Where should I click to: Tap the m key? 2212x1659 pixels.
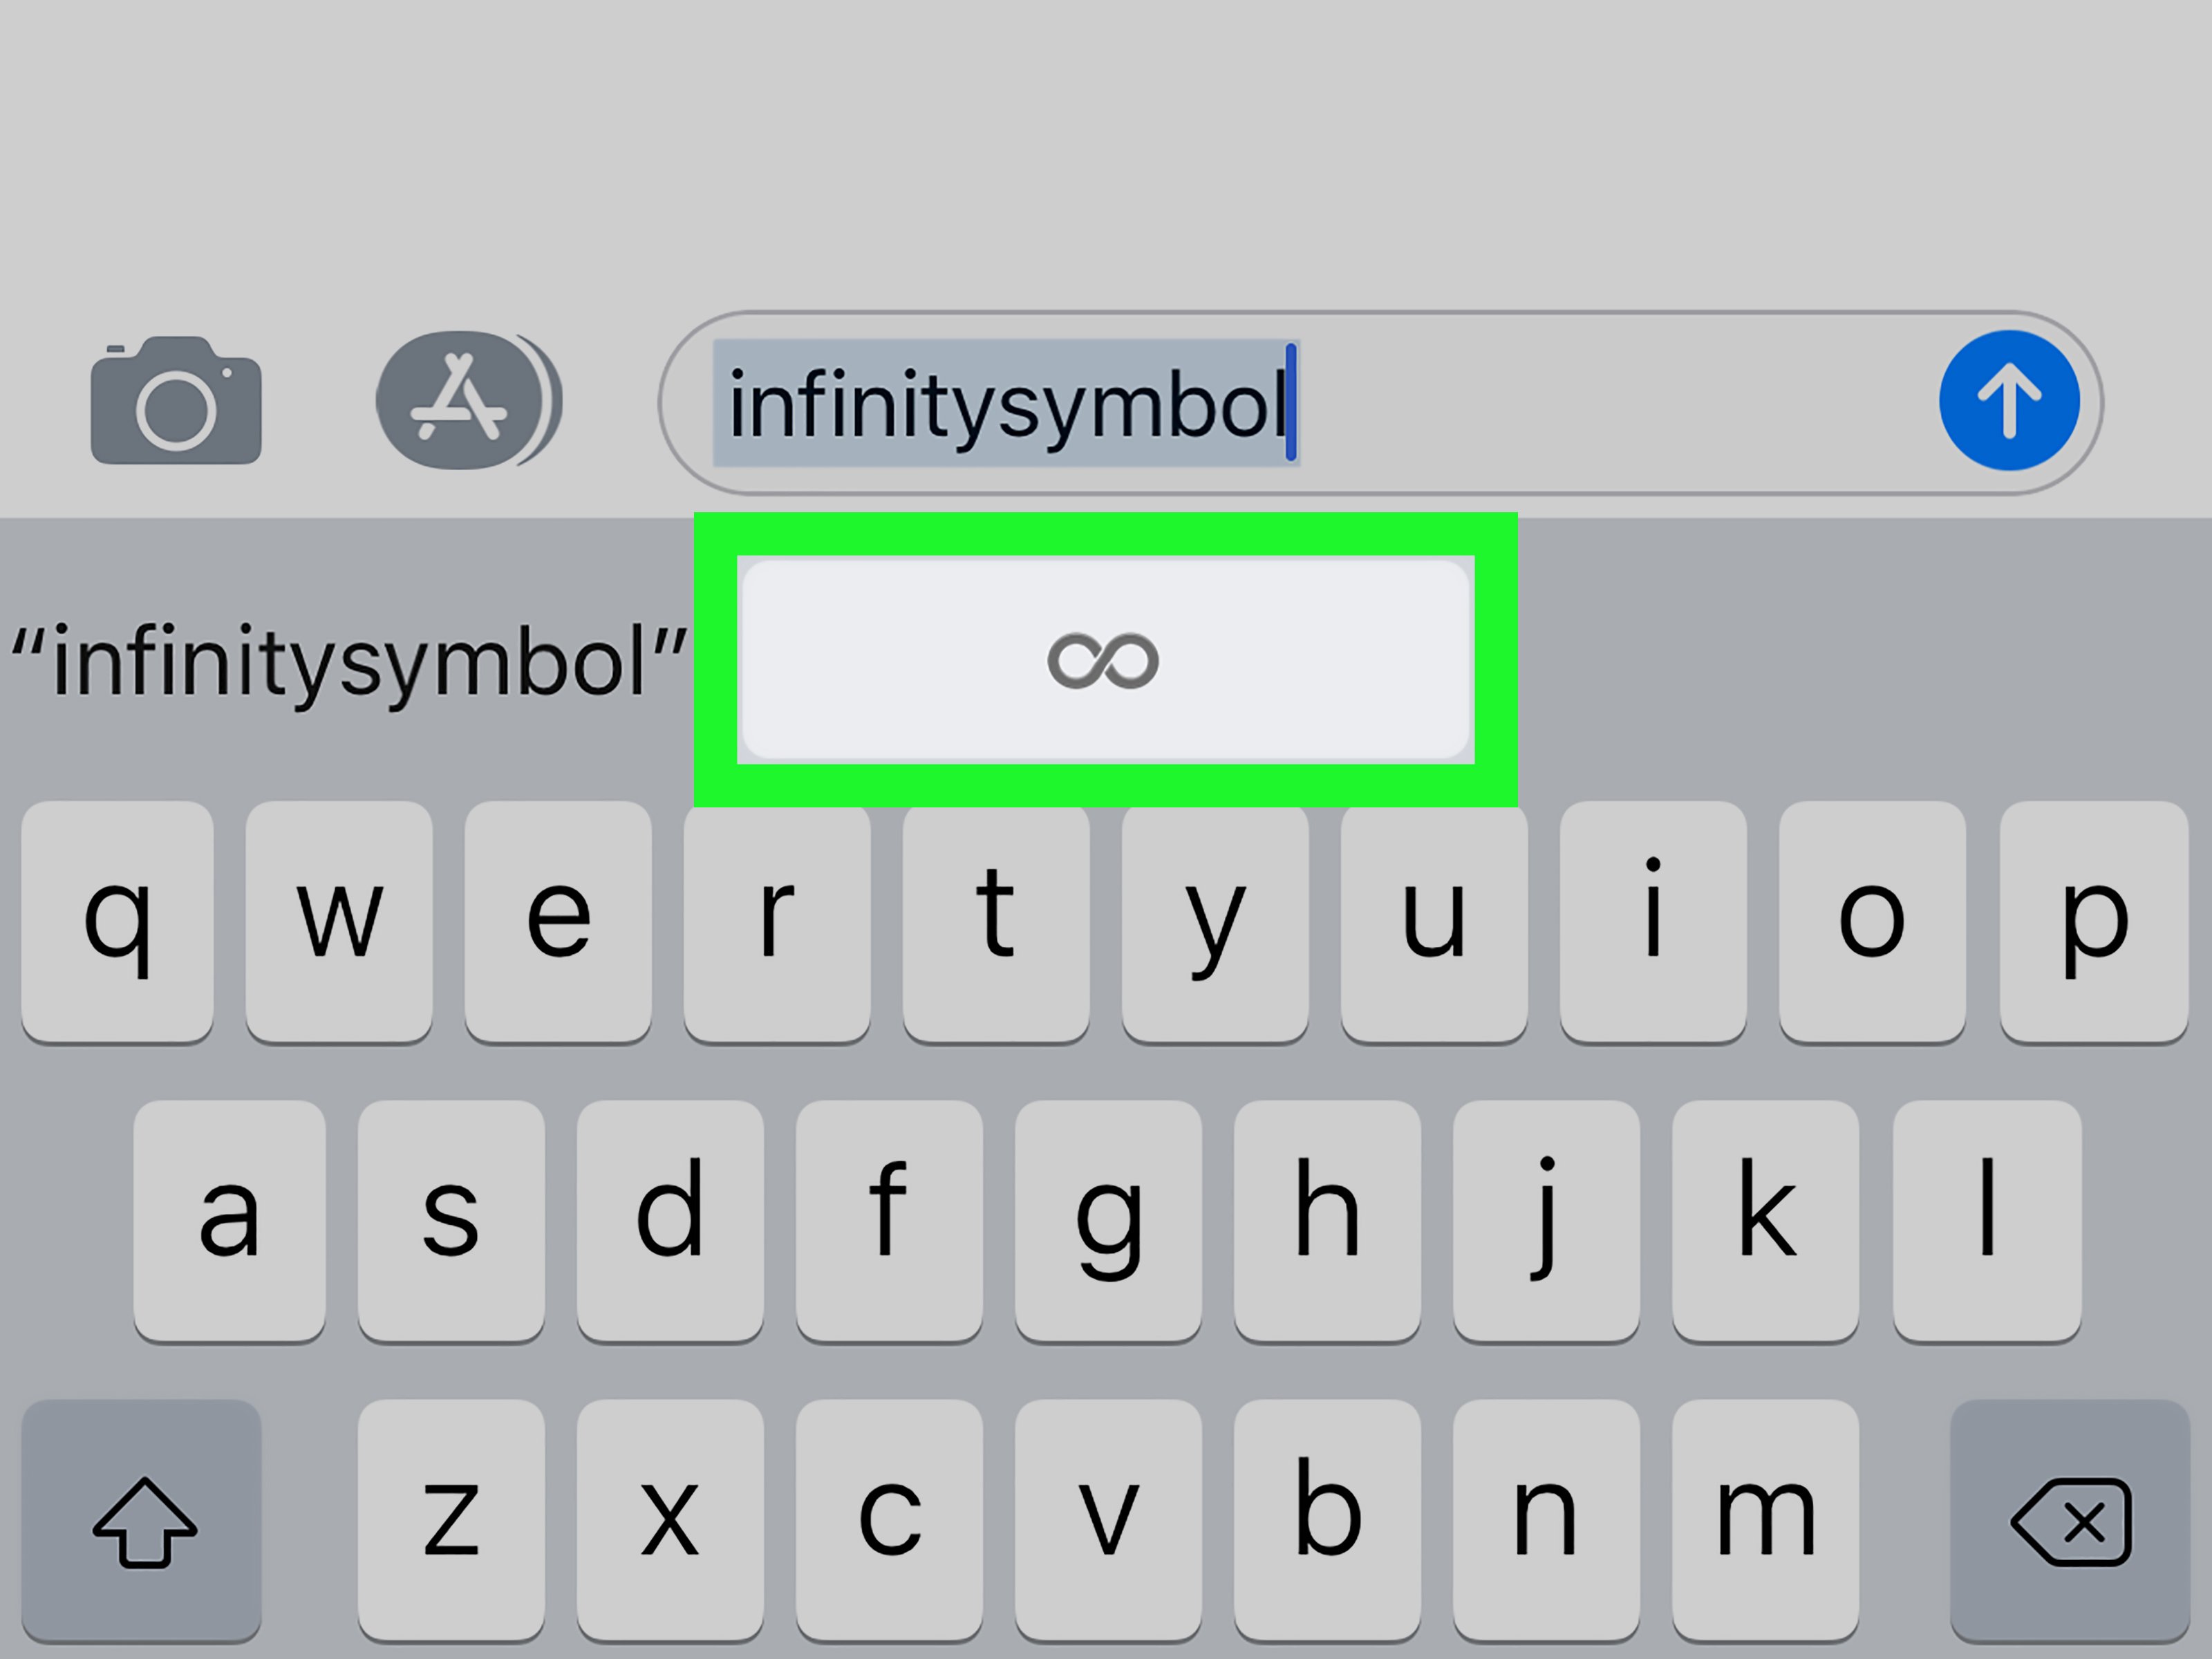coord(1766,1520)
